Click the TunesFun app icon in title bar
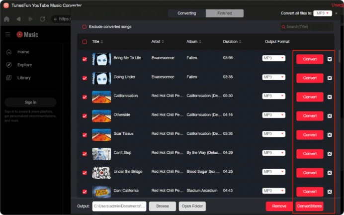 tap(6, 5)
